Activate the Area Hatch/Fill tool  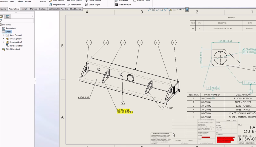pos(123,5)
